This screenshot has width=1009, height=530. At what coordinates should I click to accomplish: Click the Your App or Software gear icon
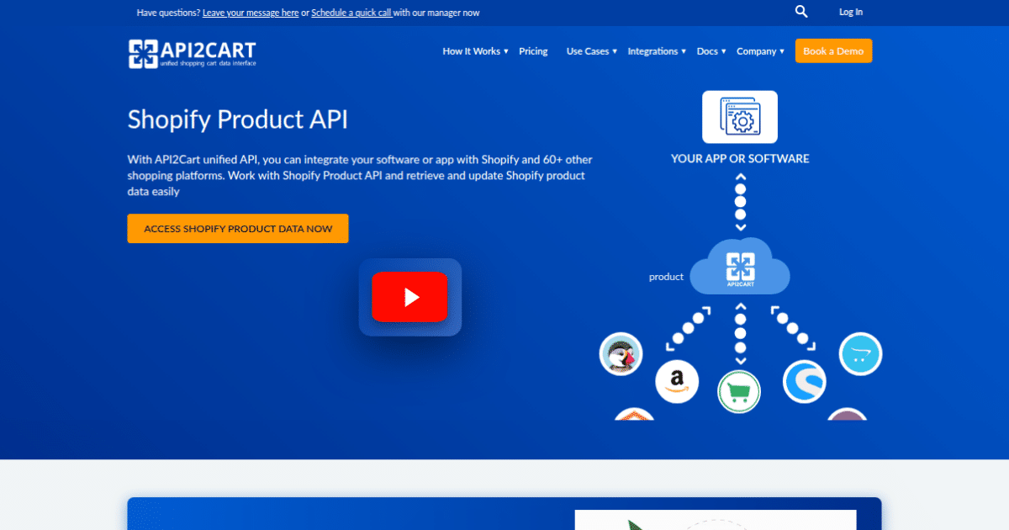[740, 116]
